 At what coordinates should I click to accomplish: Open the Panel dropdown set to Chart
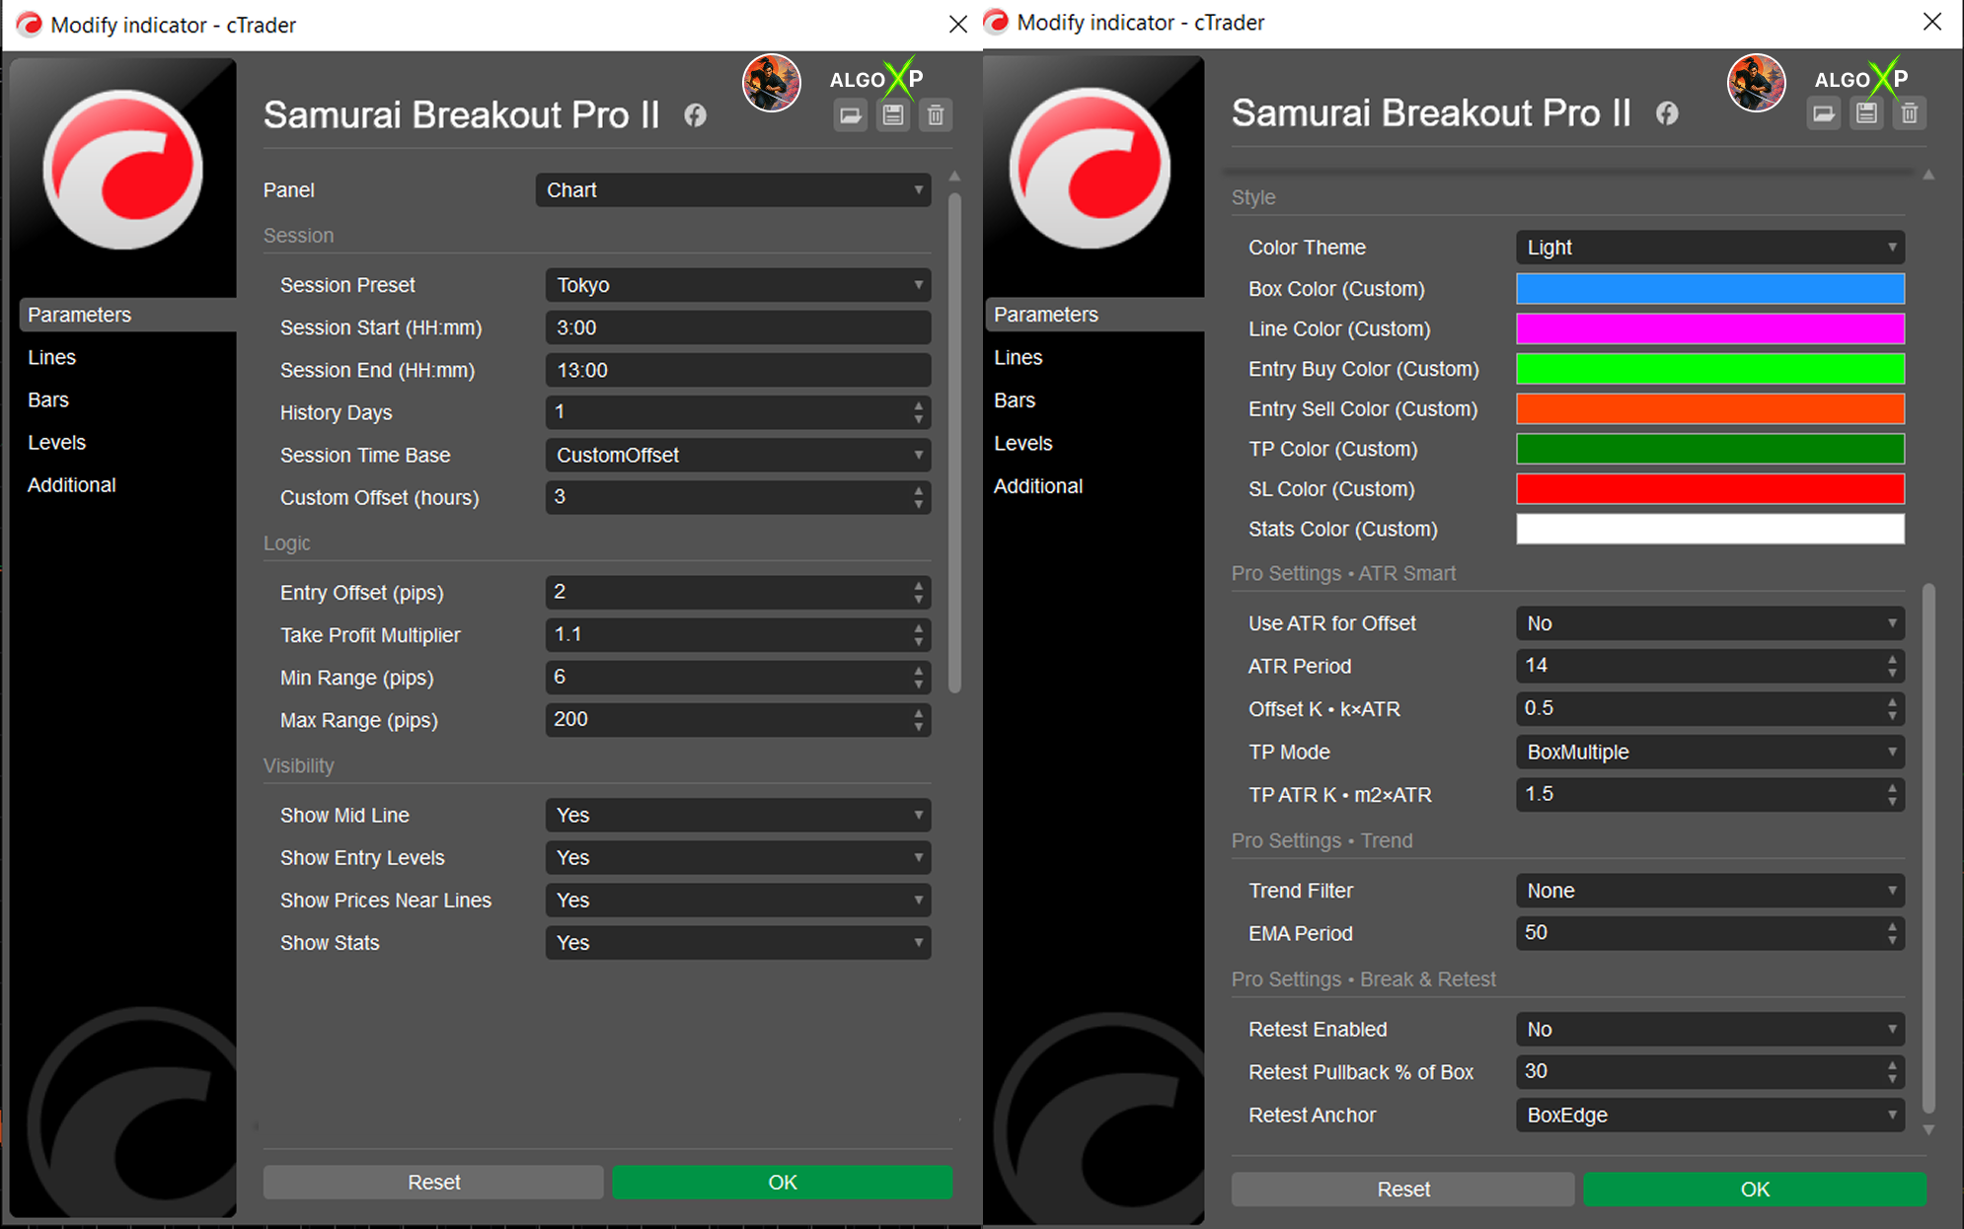point(733,190)
